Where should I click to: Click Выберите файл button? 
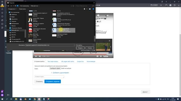55,68
